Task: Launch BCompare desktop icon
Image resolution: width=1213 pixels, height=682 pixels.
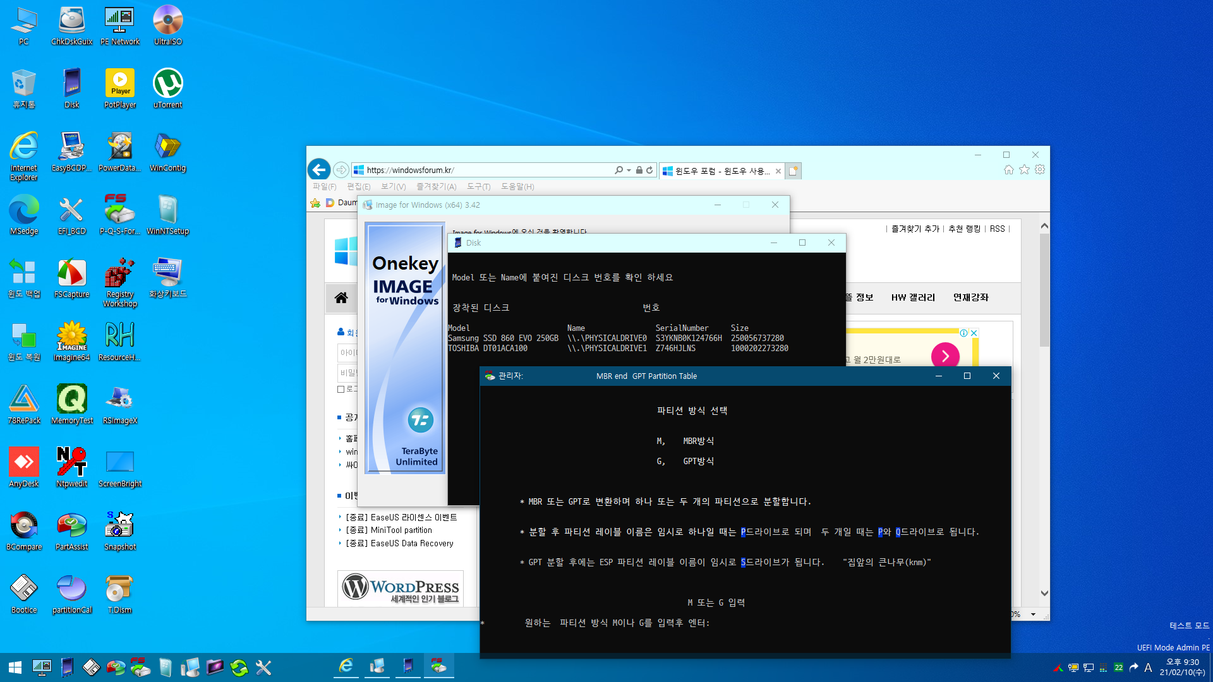Action: click(24, 530)
